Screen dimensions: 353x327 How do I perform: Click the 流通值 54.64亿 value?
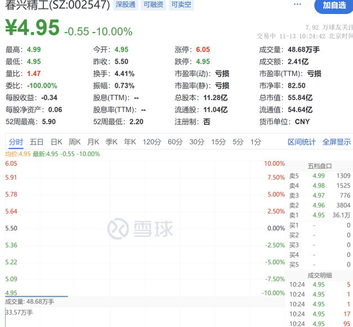300,110
